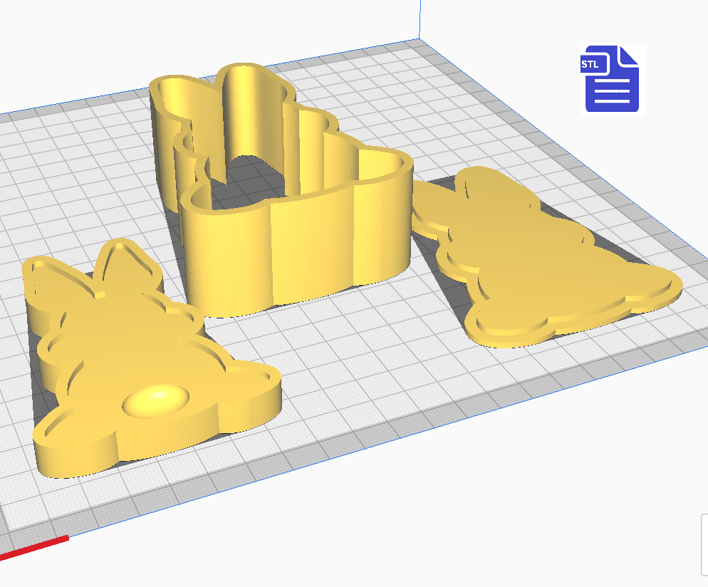
Task: Click the blue vertical axis line at top
Action: coord(420,18)
